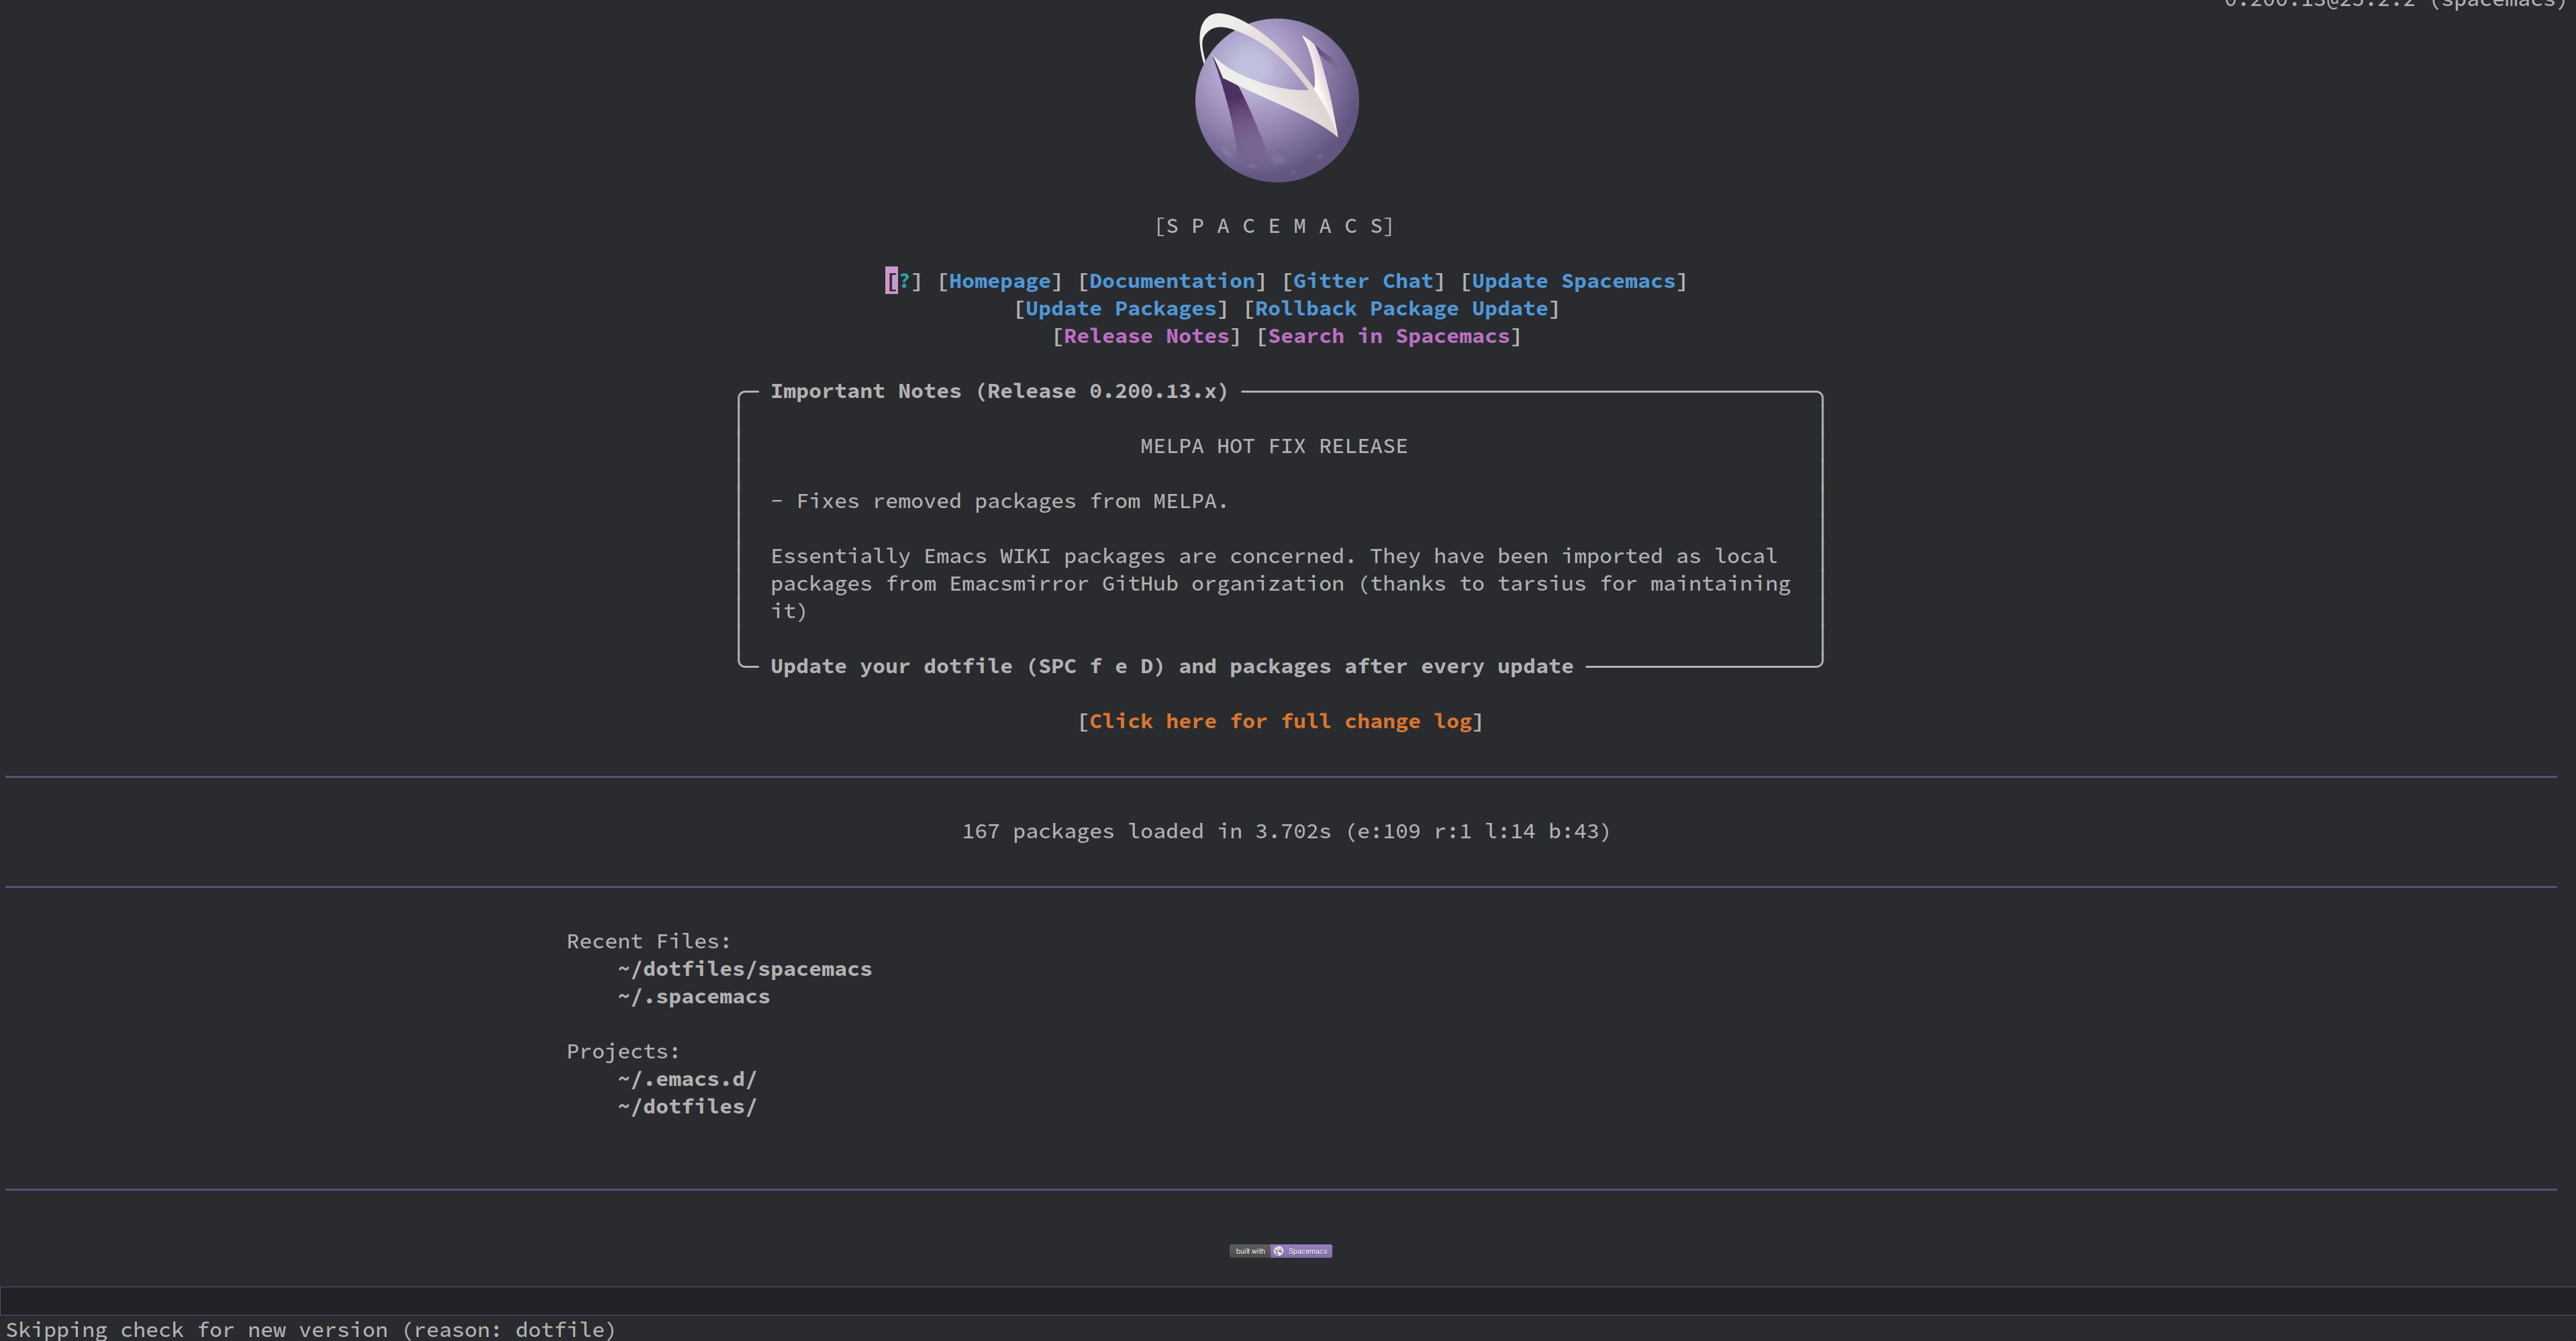The height and width of the screenshot is (1341, 2576).
Task: Open the Release Notes
Action: coord(1146,336)
